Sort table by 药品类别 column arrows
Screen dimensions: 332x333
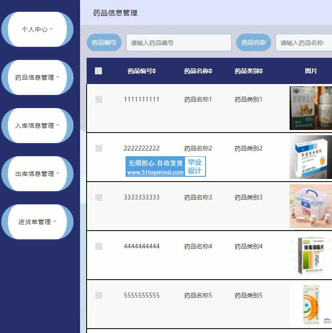[261, 71]
